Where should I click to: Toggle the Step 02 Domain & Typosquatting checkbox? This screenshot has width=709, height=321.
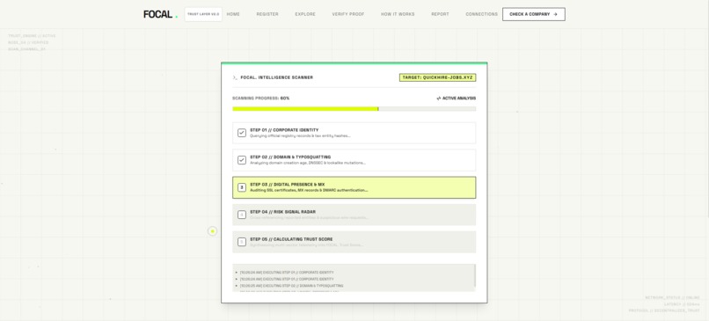point(242,160)
